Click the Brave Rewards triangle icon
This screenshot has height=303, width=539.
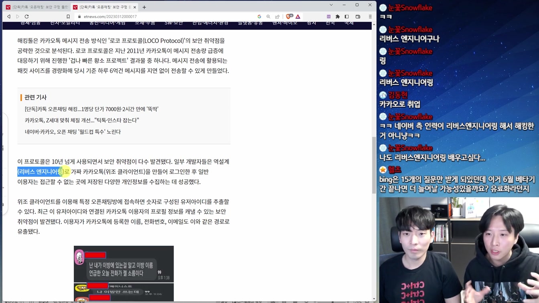click(298, 17)
